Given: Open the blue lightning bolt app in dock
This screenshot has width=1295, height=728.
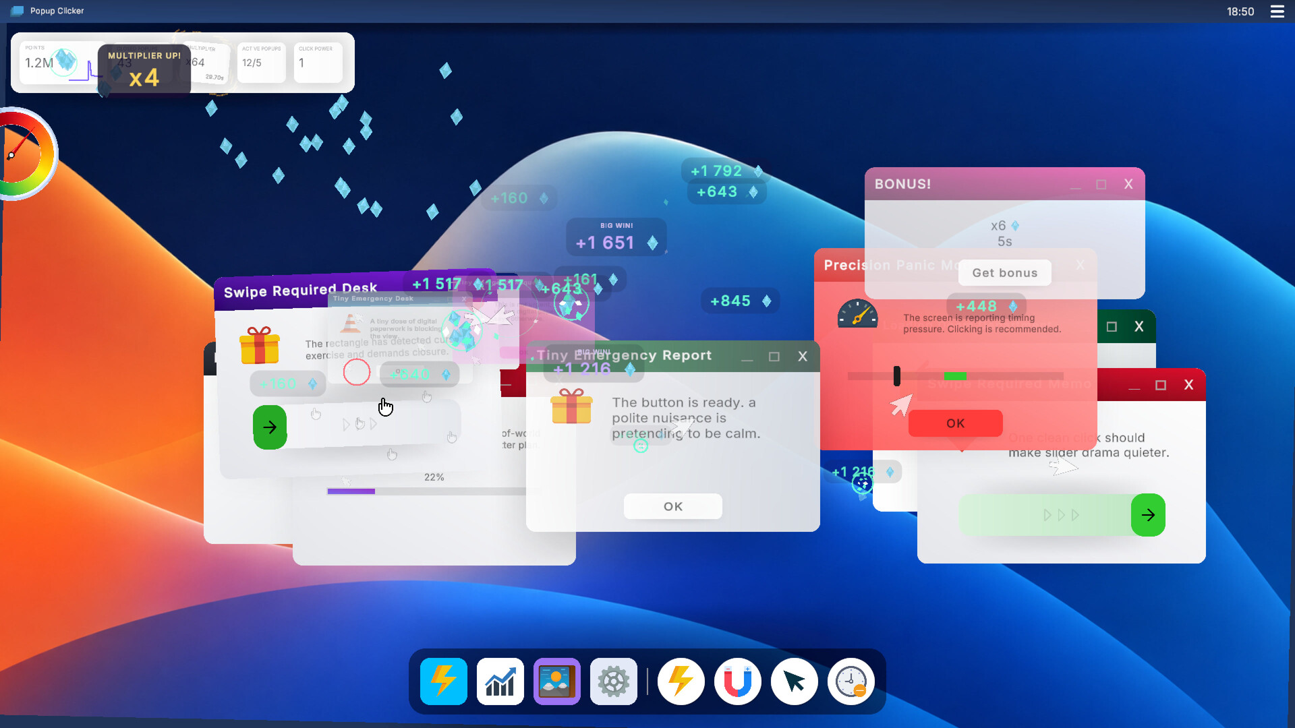Looking at the screenshot, I should click(x=443, y=681).
